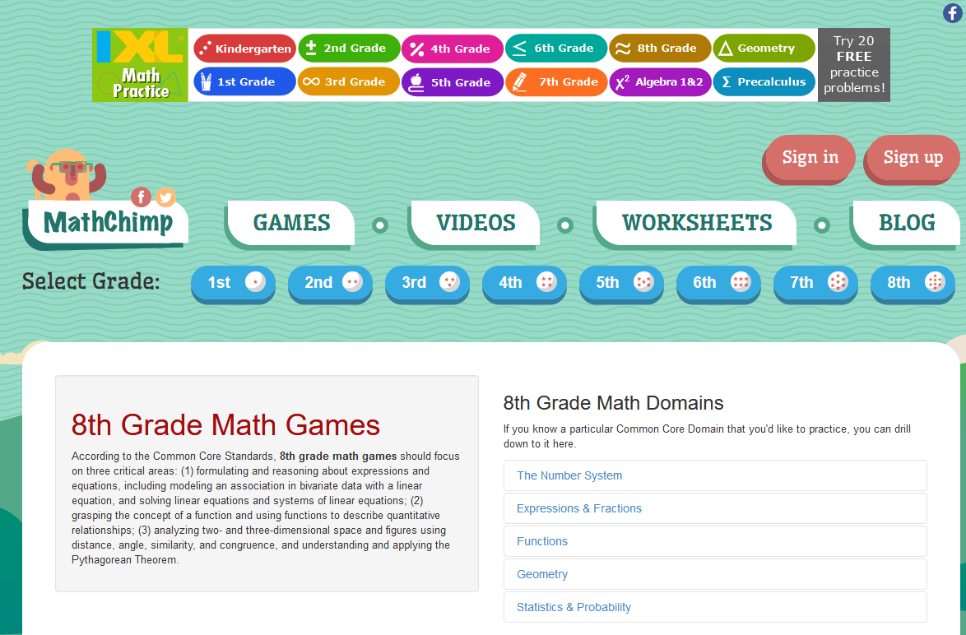966x635 pixels.
Task: Open IXL 5th Grade practice
Action: click(x=453, y=81)
